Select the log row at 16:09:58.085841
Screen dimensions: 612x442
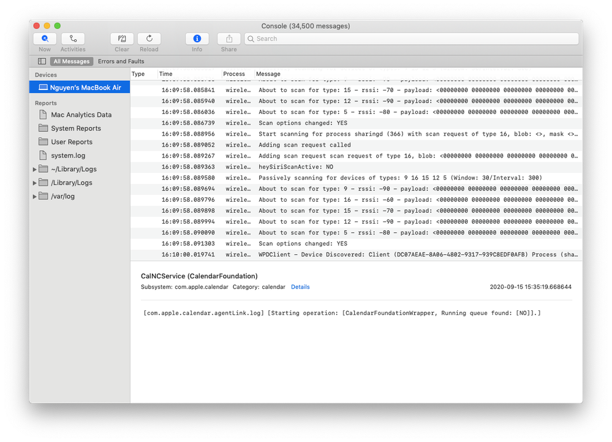pos(357,90)
